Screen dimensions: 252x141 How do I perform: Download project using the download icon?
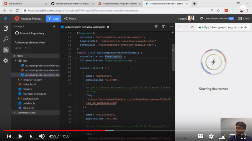(x=54, y=26)
